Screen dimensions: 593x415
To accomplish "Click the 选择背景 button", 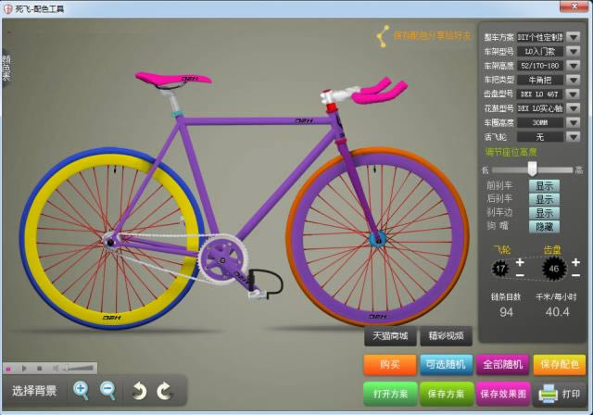I will [x=34, y=391].
